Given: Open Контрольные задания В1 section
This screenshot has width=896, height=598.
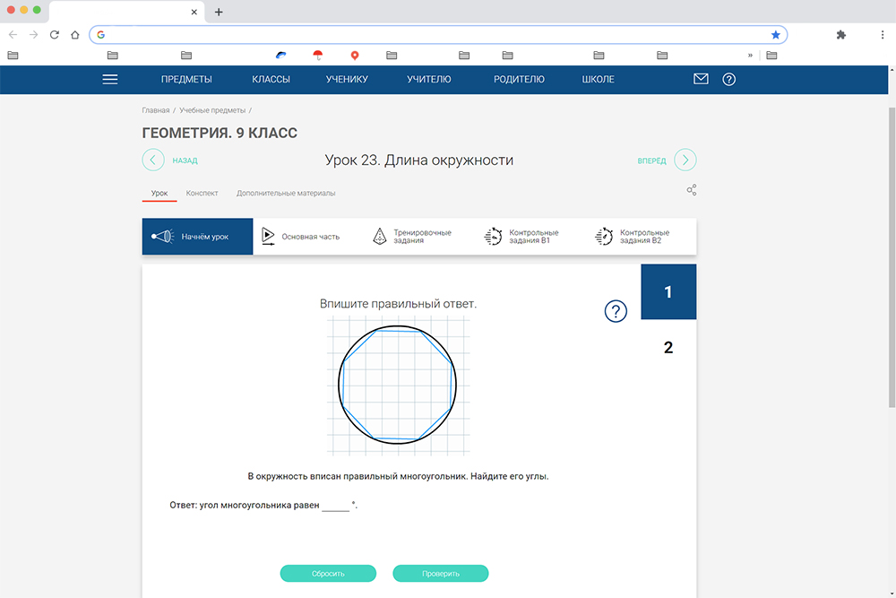Looking at the screenshot, I should click(x=530, y=236).
